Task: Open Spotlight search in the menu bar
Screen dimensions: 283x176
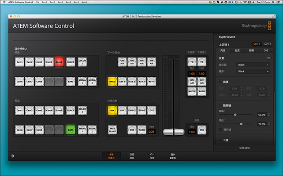Action: pos(273,2)
